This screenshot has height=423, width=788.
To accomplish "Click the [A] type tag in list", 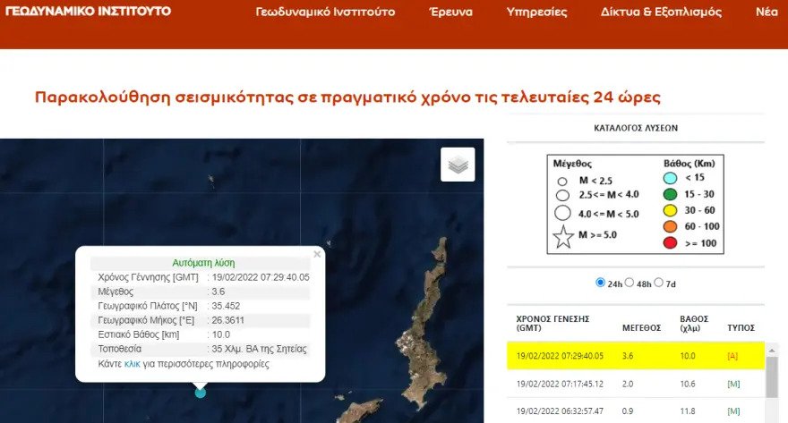I will 732,356.
